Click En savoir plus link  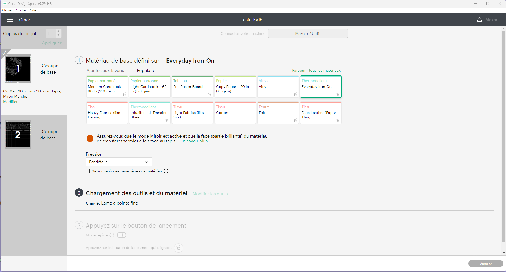[194, 141]
